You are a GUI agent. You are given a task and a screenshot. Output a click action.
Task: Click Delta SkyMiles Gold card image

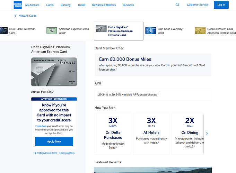(x=200, y=30)
